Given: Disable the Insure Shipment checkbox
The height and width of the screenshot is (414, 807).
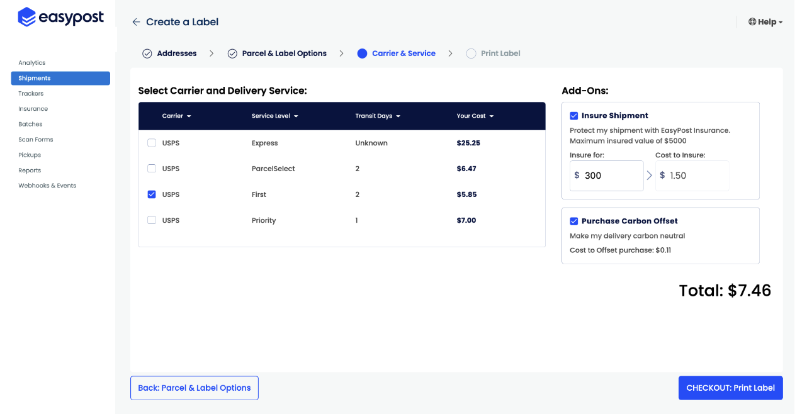Looking at the screenshot, I should [574, 116].
